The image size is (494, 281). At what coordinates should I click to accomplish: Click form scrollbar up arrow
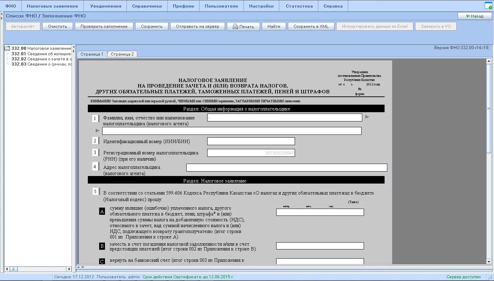click(489, 61)
